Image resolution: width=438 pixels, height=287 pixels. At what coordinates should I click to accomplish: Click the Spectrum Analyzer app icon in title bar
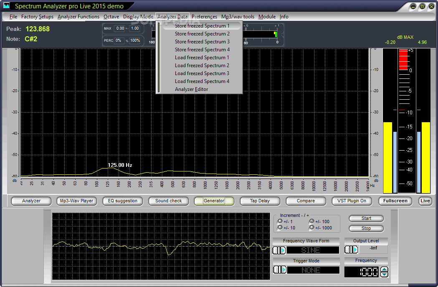pos(6,5)
